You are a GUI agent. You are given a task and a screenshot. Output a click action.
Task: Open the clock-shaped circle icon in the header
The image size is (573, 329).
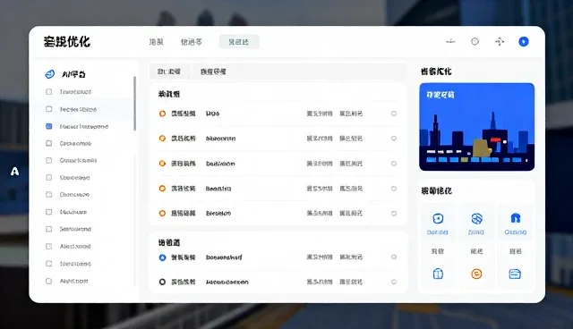pos(475,42)
